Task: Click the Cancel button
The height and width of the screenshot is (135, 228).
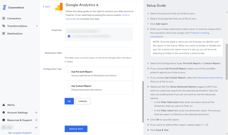Action: tap(83, 101)
